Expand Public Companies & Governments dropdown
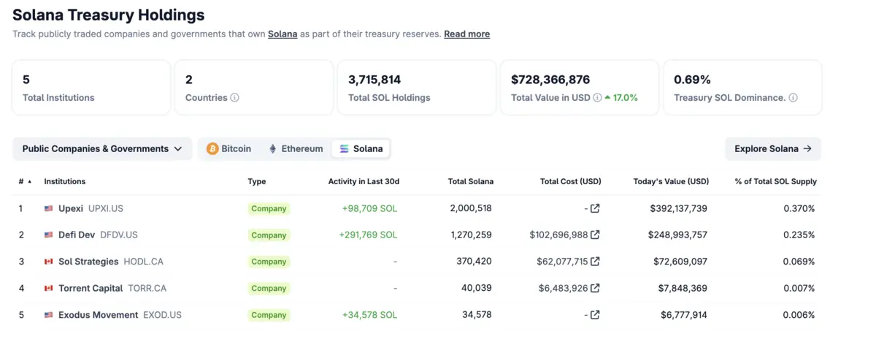The width and height of the screenshot is (876, 342). [x=102, y=149]
